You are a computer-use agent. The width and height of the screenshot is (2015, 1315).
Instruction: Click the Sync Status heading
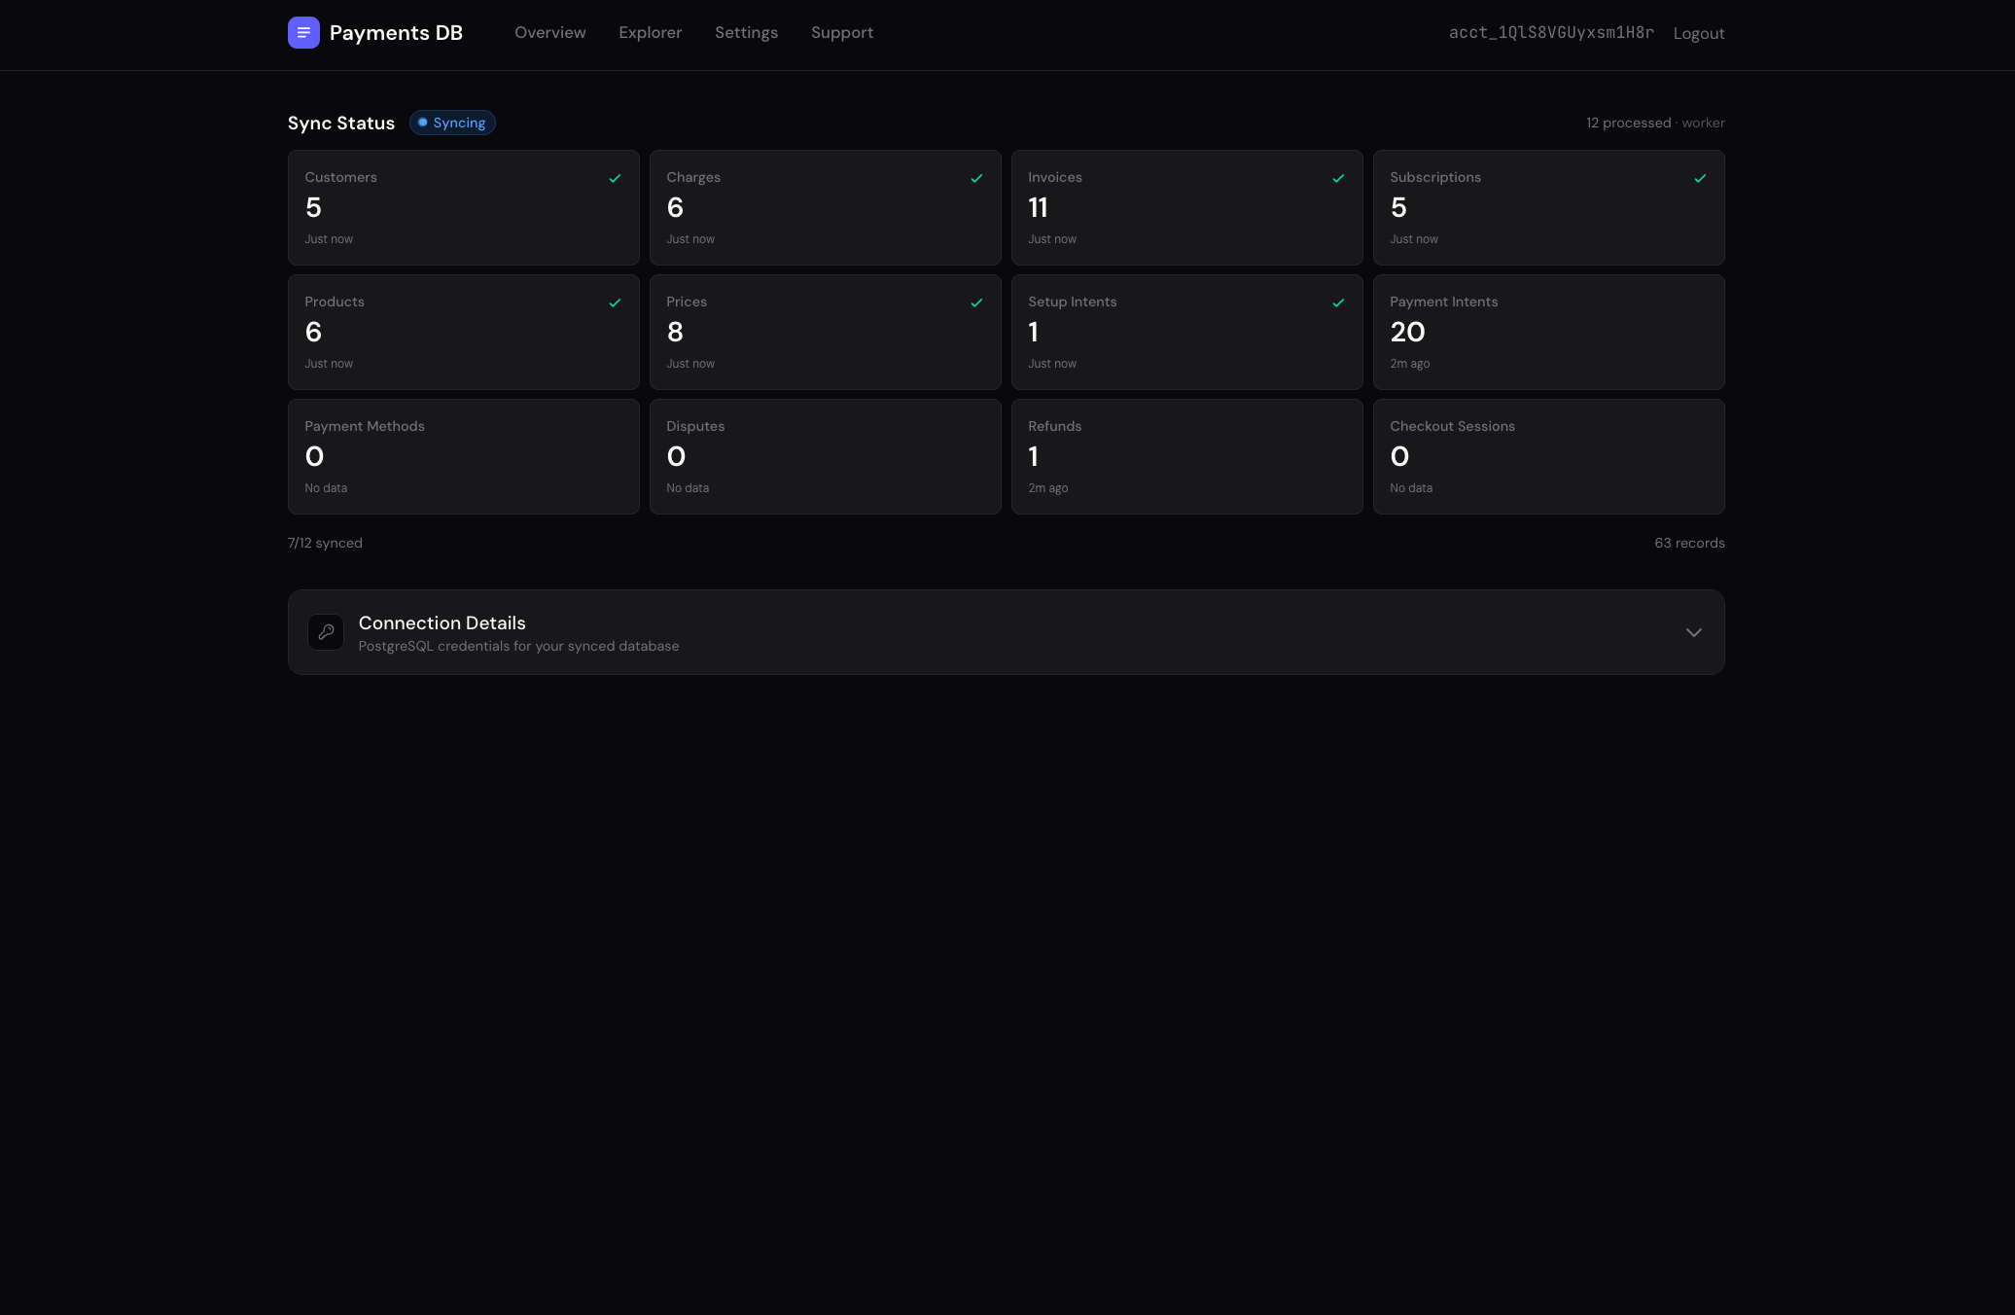pos(341,123)
